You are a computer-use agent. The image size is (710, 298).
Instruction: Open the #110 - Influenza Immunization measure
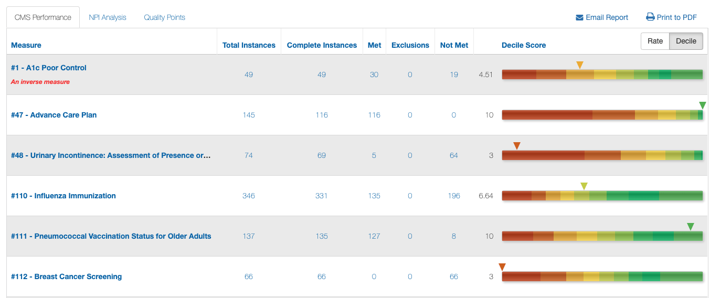[63, 196]
